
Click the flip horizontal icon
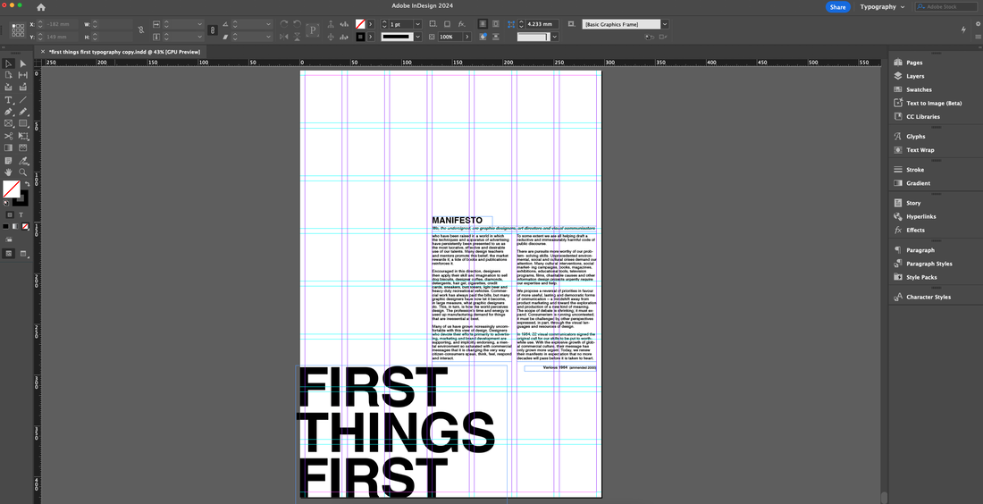click(284, 37)
